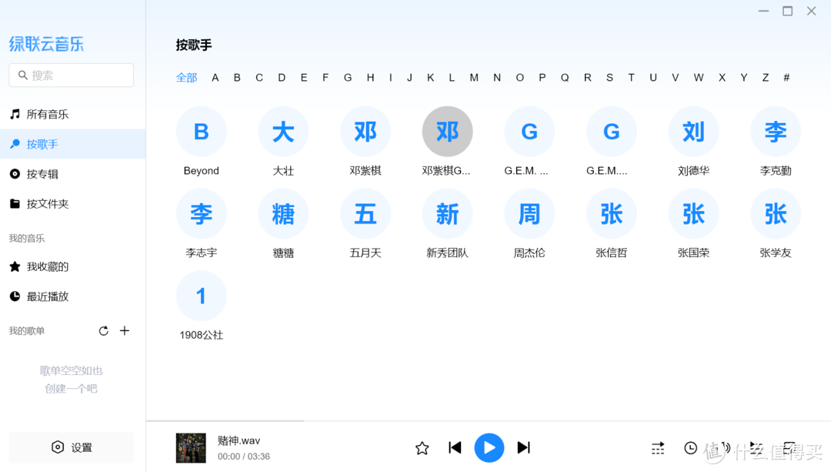Click the 我收藏的 star icon
The height and width of the screenshot is (472, 831).
(x=15, y=266)
